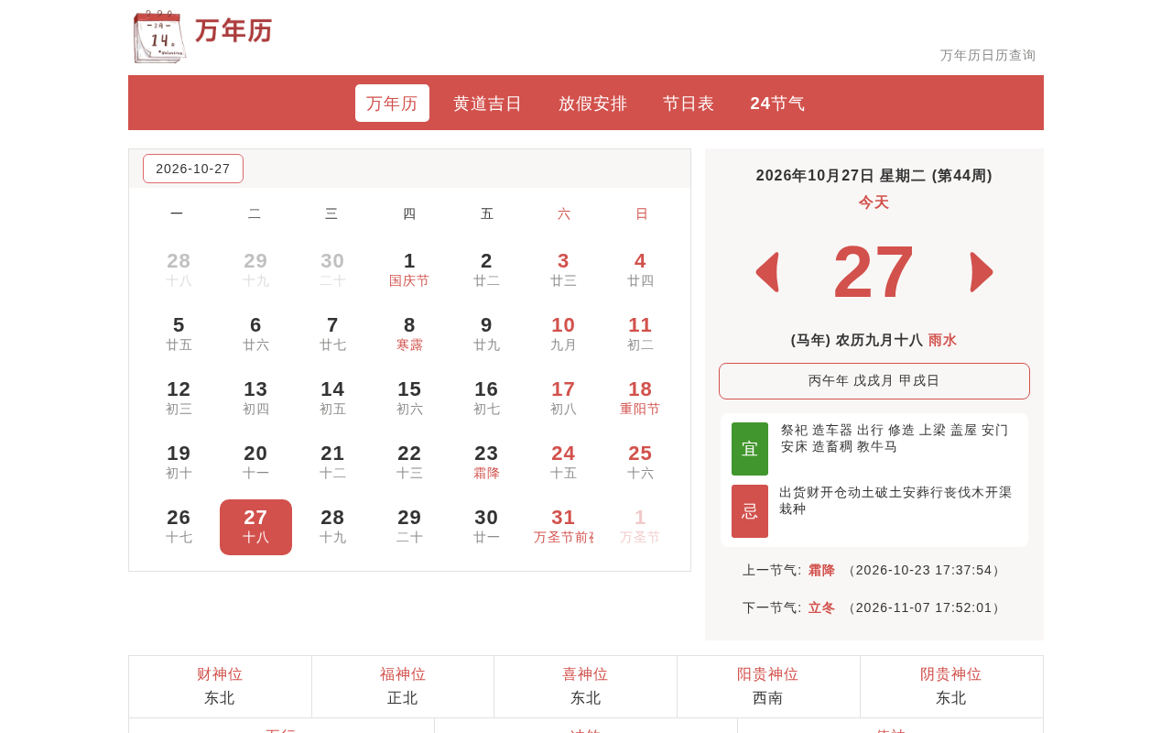The width and height of the screenshot is (1172, 733).
Task: Click the 万年历 calendar logo icon
Action: pyautogui.click(x=160, y=37)
